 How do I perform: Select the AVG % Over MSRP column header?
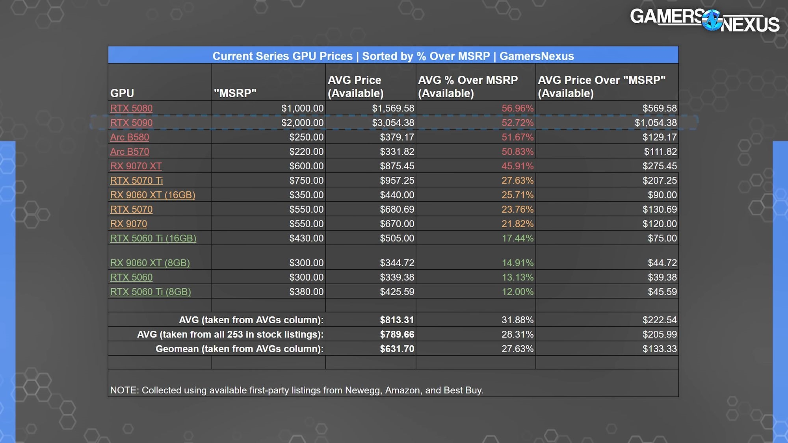(468, 86)
